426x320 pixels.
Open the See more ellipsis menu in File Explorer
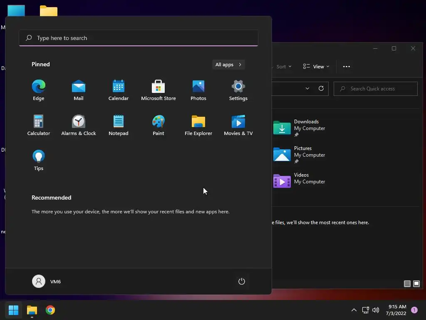pyautogui.click(x=347, y=67)
